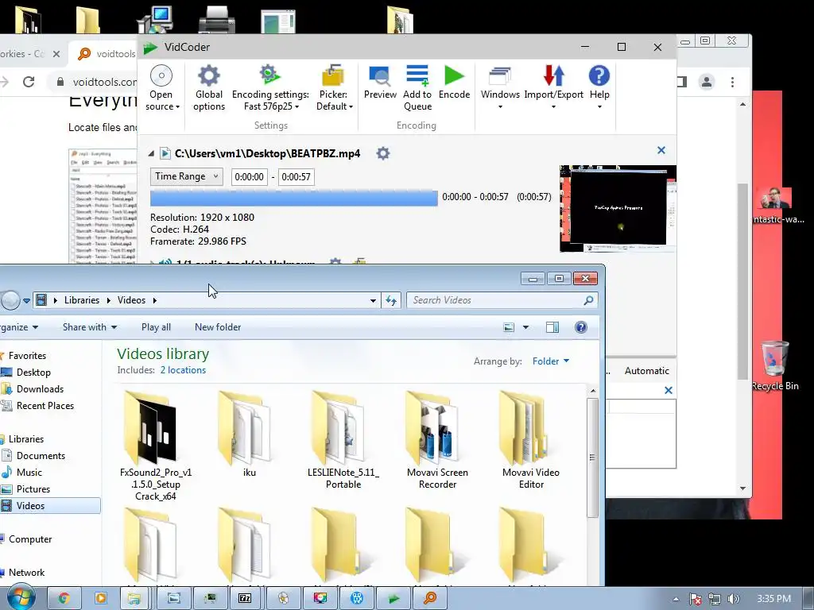The width and height of the screenshot is (814, 610).
Task: Remove the source with the blue X
Action: pos(661,150)
